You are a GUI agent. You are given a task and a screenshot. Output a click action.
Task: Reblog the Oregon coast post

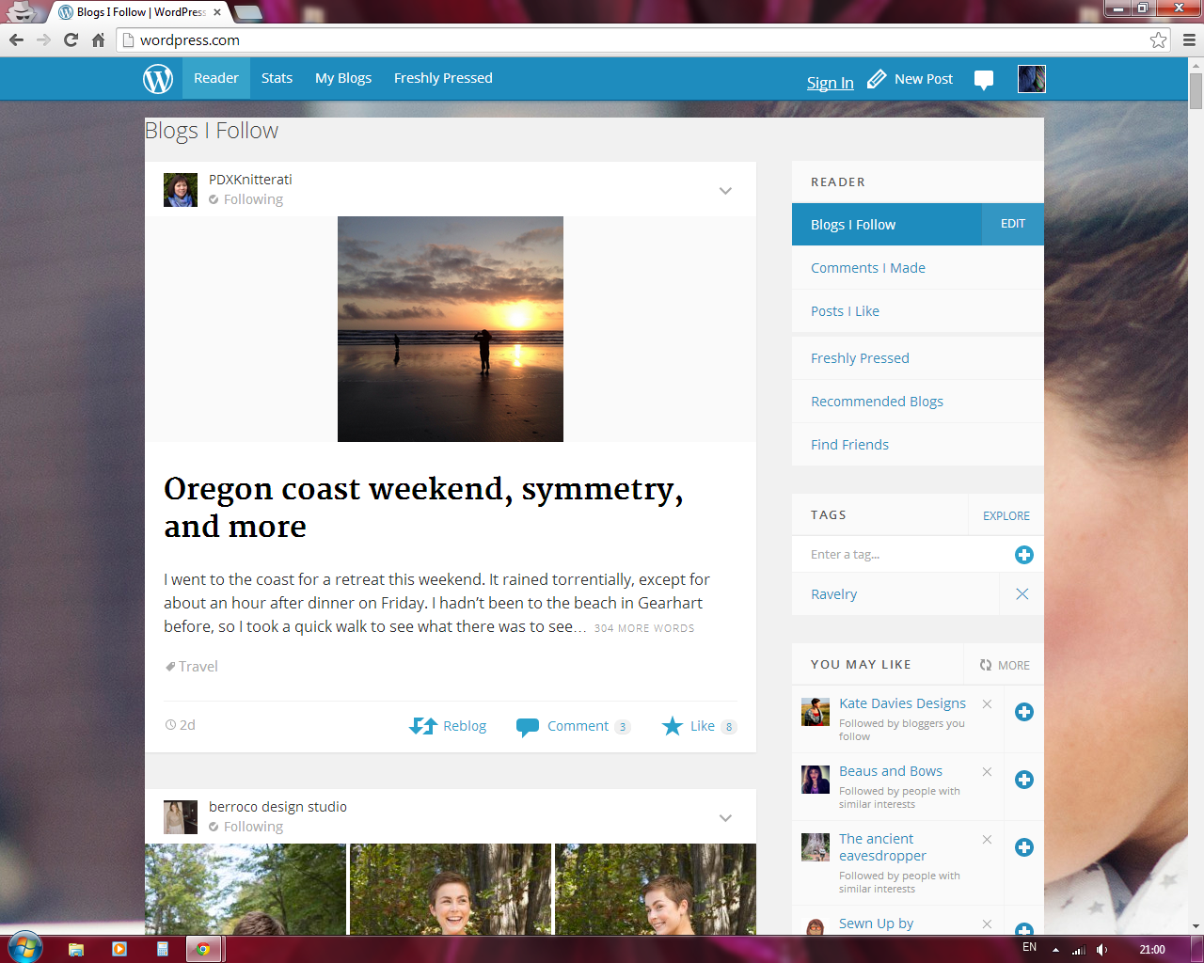pos(448,726)
